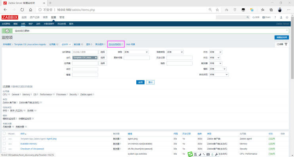Open the 模板 filter dropdown
Viewport: 294px width, 157px height.
point(218,69)
